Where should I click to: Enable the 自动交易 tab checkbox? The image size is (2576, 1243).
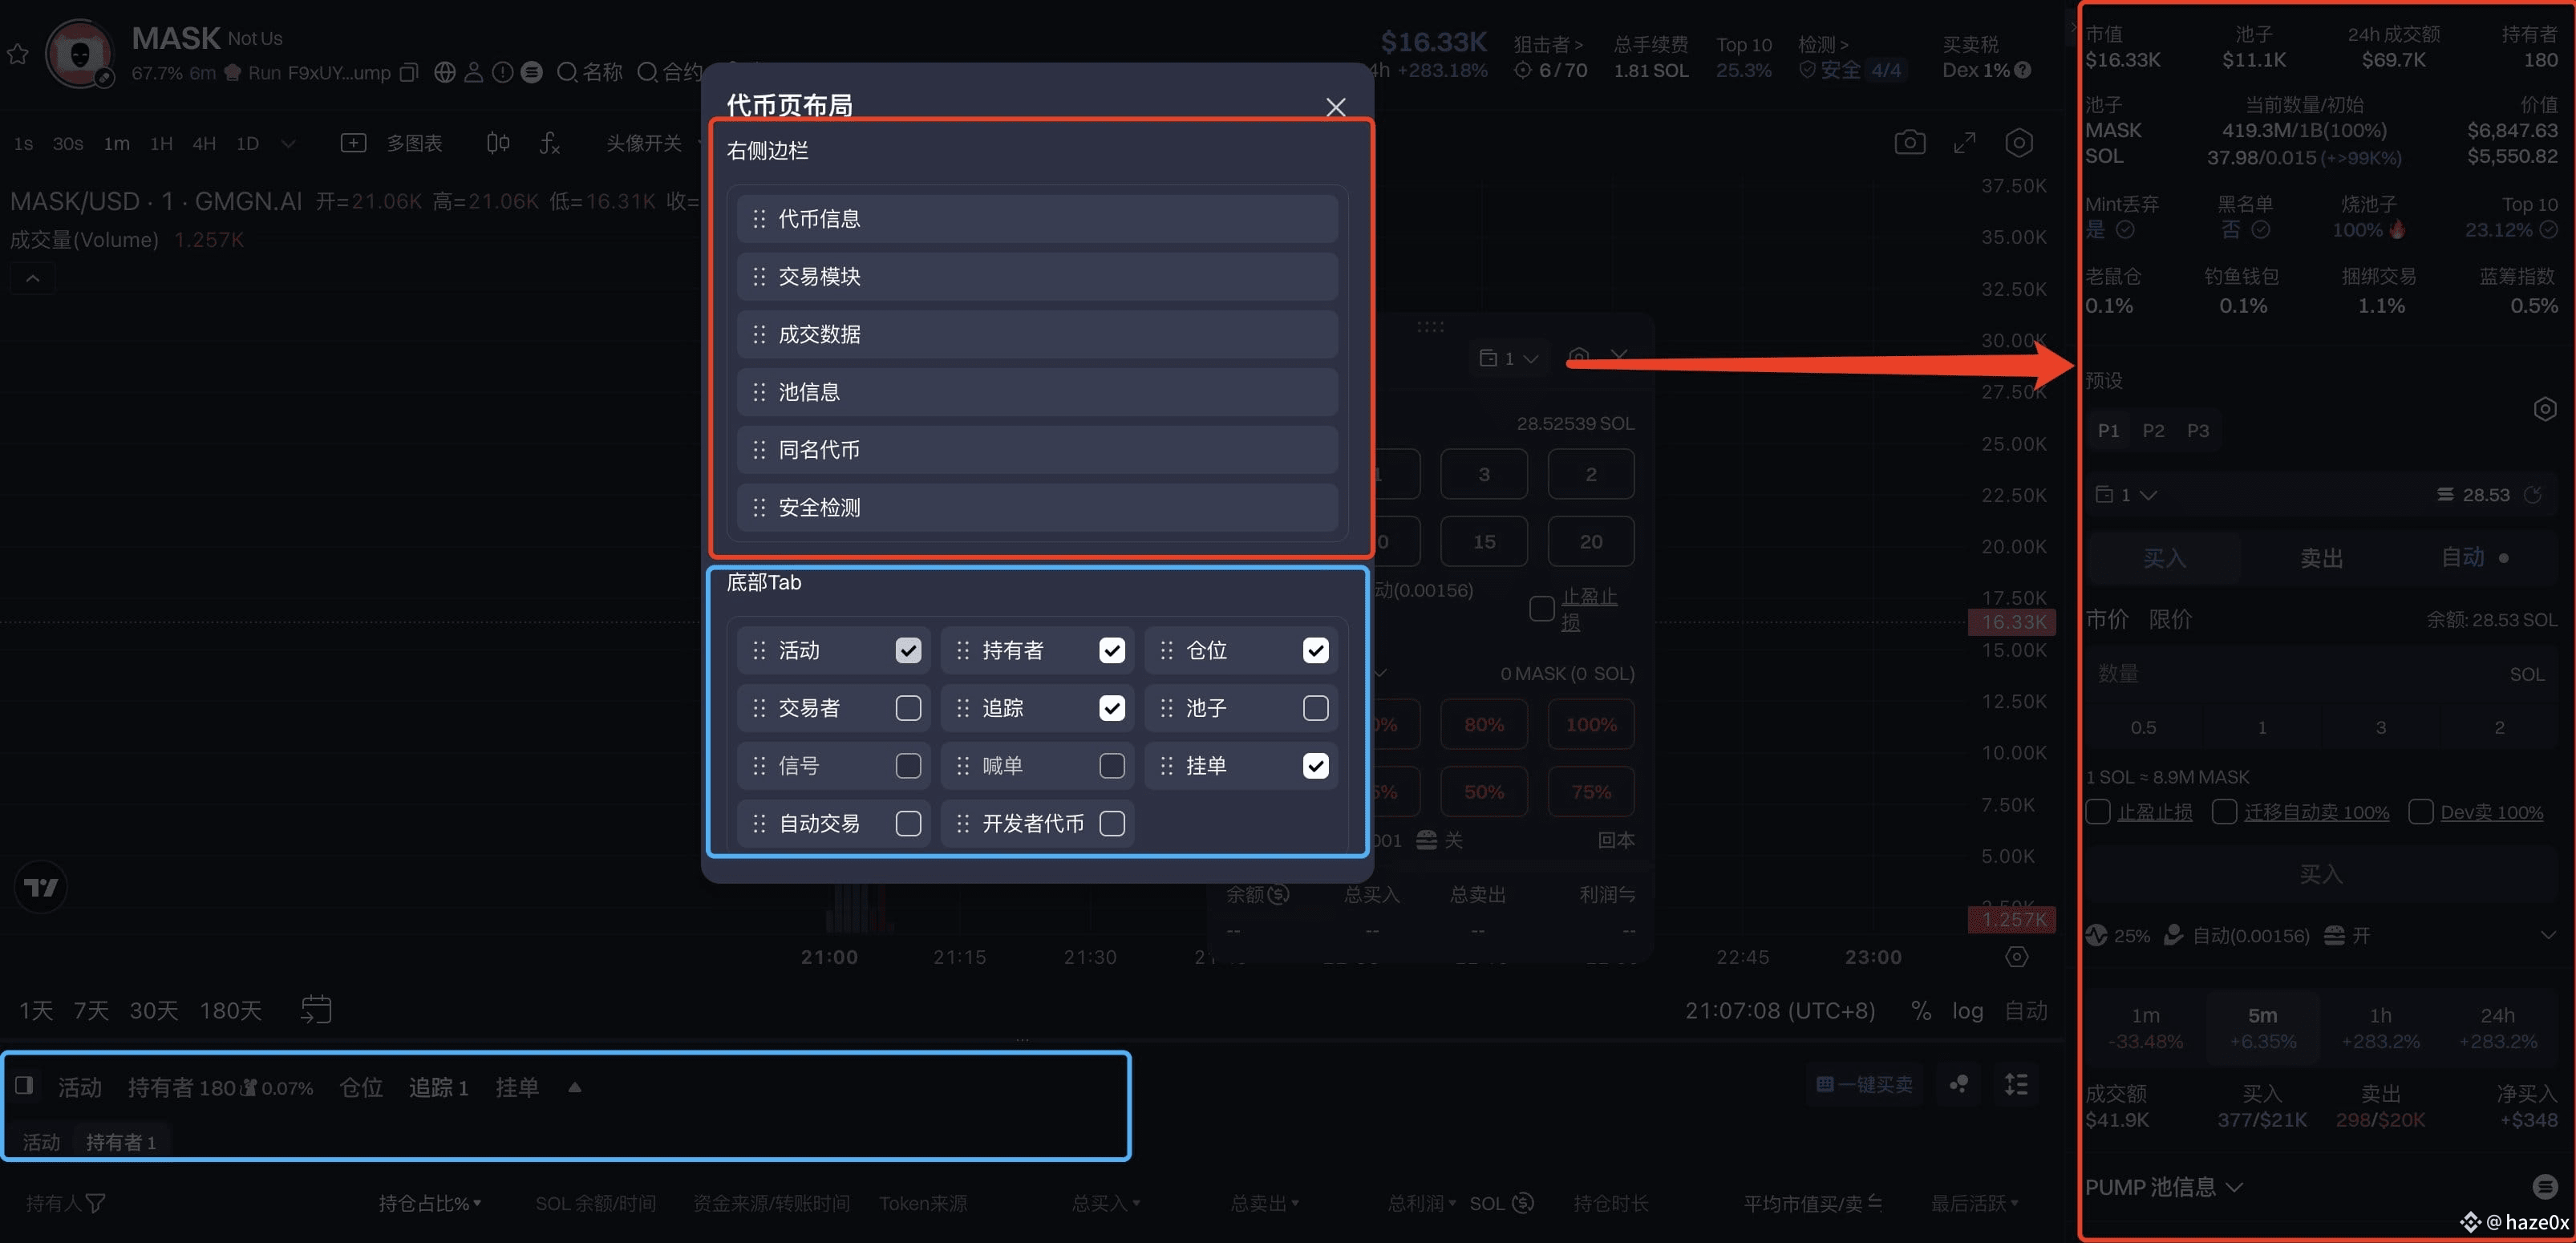tap(908, 823)
